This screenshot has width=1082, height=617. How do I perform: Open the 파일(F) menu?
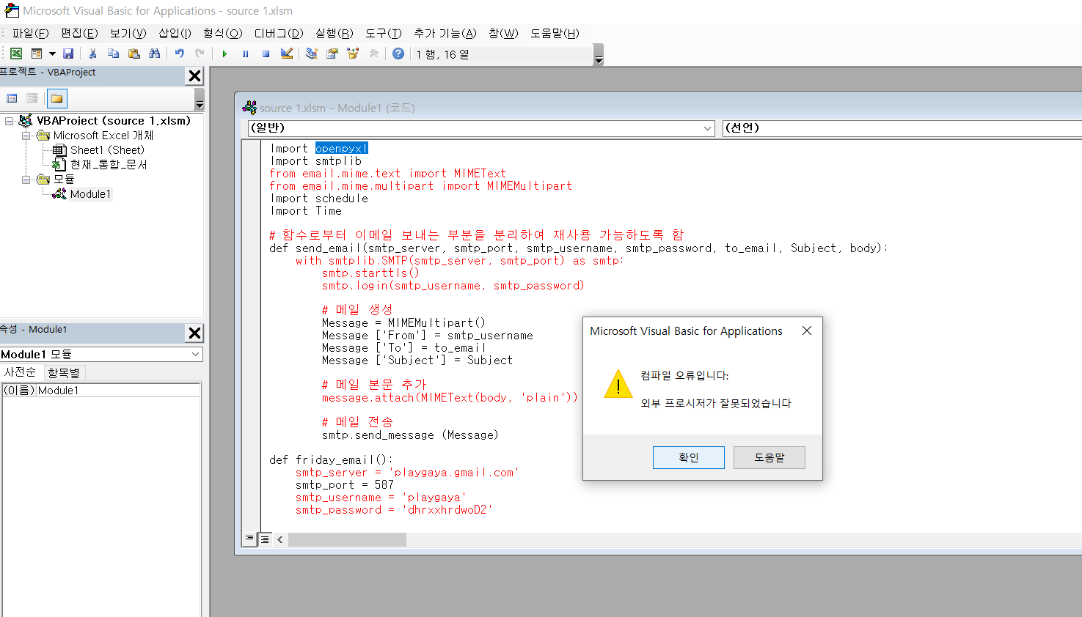click(30, 33)
